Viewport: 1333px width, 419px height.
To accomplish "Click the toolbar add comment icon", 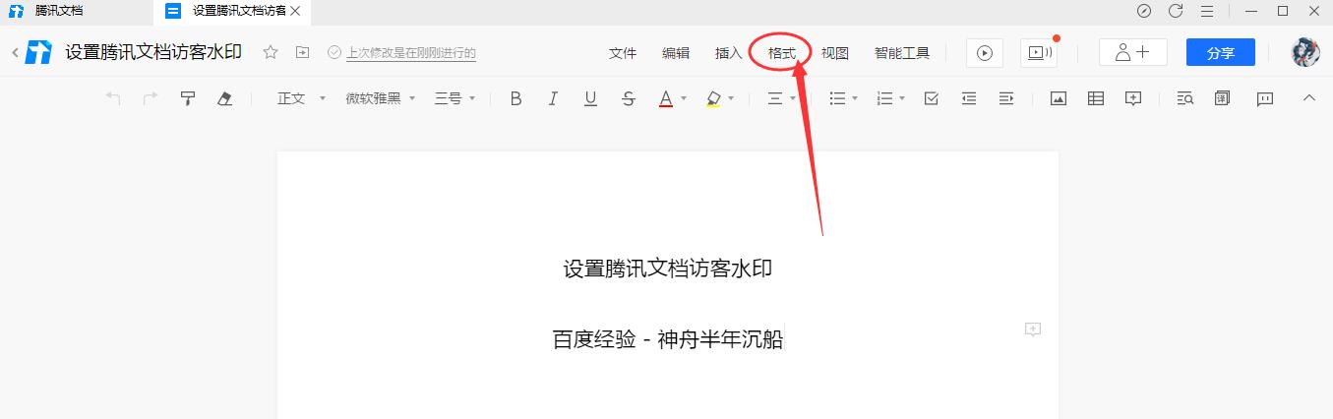I will pos(1133,98).
